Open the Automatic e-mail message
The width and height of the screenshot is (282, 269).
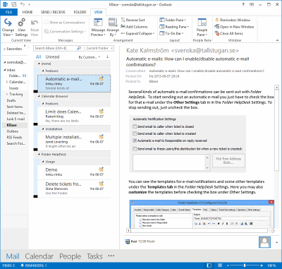(x=74, y=83)
